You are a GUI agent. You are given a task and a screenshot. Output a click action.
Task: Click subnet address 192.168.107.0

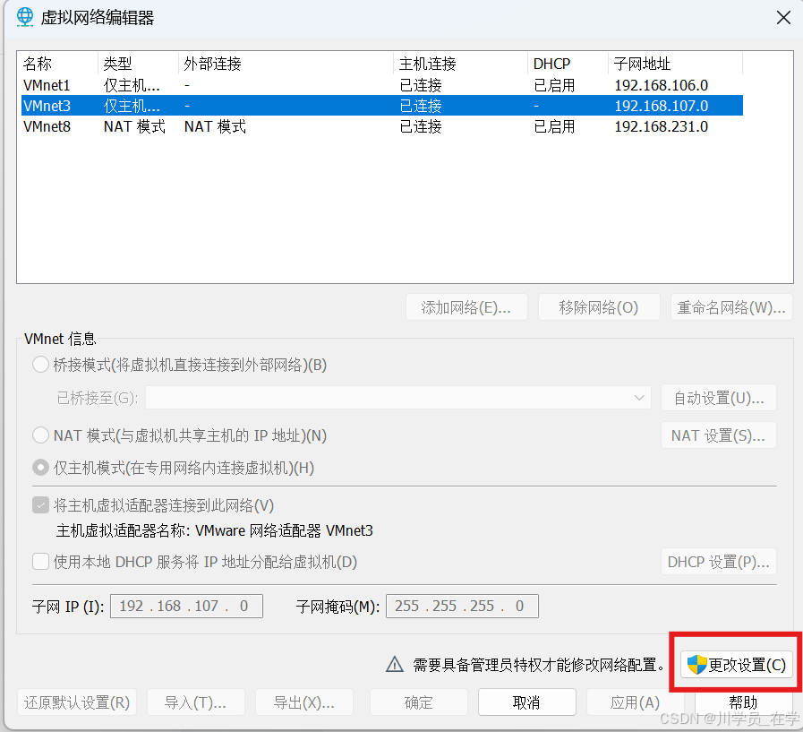662,106
